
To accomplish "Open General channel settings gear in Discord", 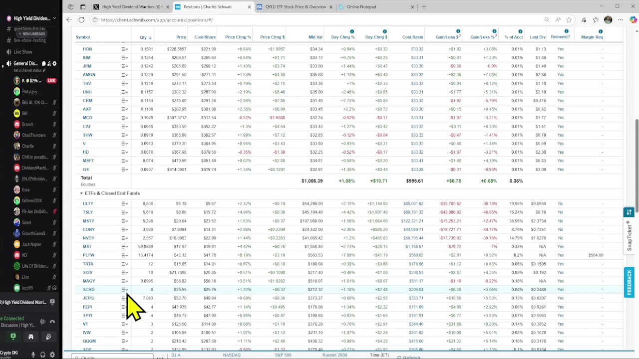I will click(54, 64).
